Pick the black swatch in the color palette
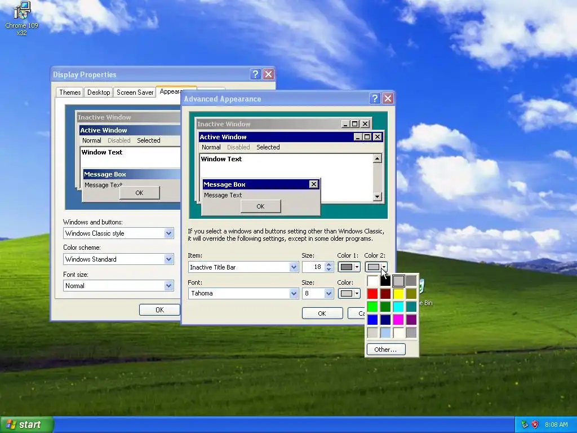The width and height of the screenshot is (577, 433). coord(385,281)
